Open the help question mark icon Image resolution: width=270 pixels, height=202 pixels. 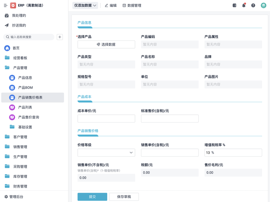pyautogui.click(x=253, y=6)
